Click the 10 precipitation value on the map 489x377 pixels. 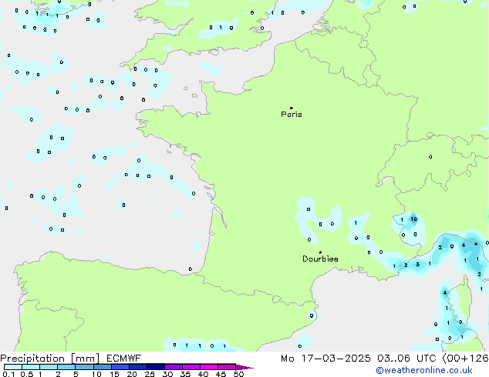(413, 219)
